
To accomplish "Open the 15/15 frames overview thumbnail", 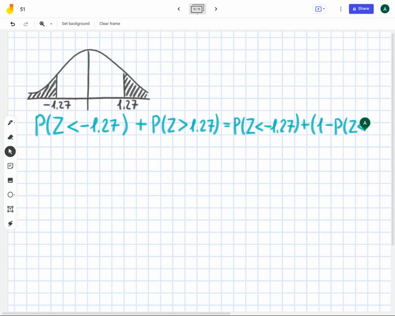I will (197, 9).
